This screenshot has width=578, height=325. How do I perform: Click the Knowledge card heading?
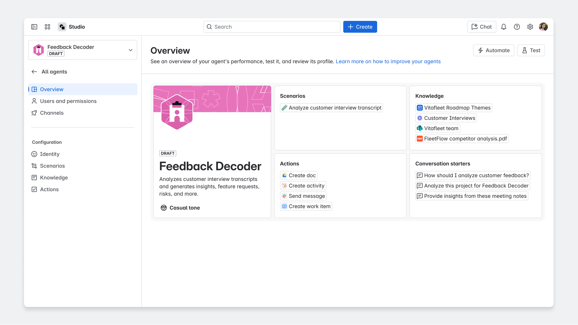click(x=430, y=96)
